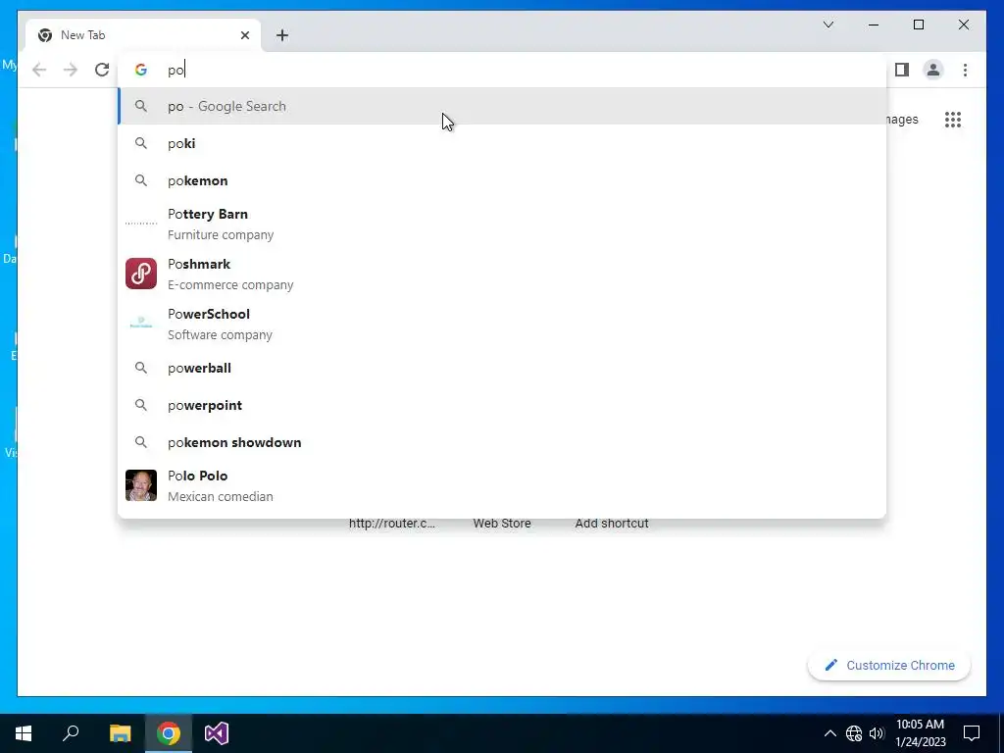Choose the 'powerball' suggestion
The image size is (1004, 753).
pos(502,369)
